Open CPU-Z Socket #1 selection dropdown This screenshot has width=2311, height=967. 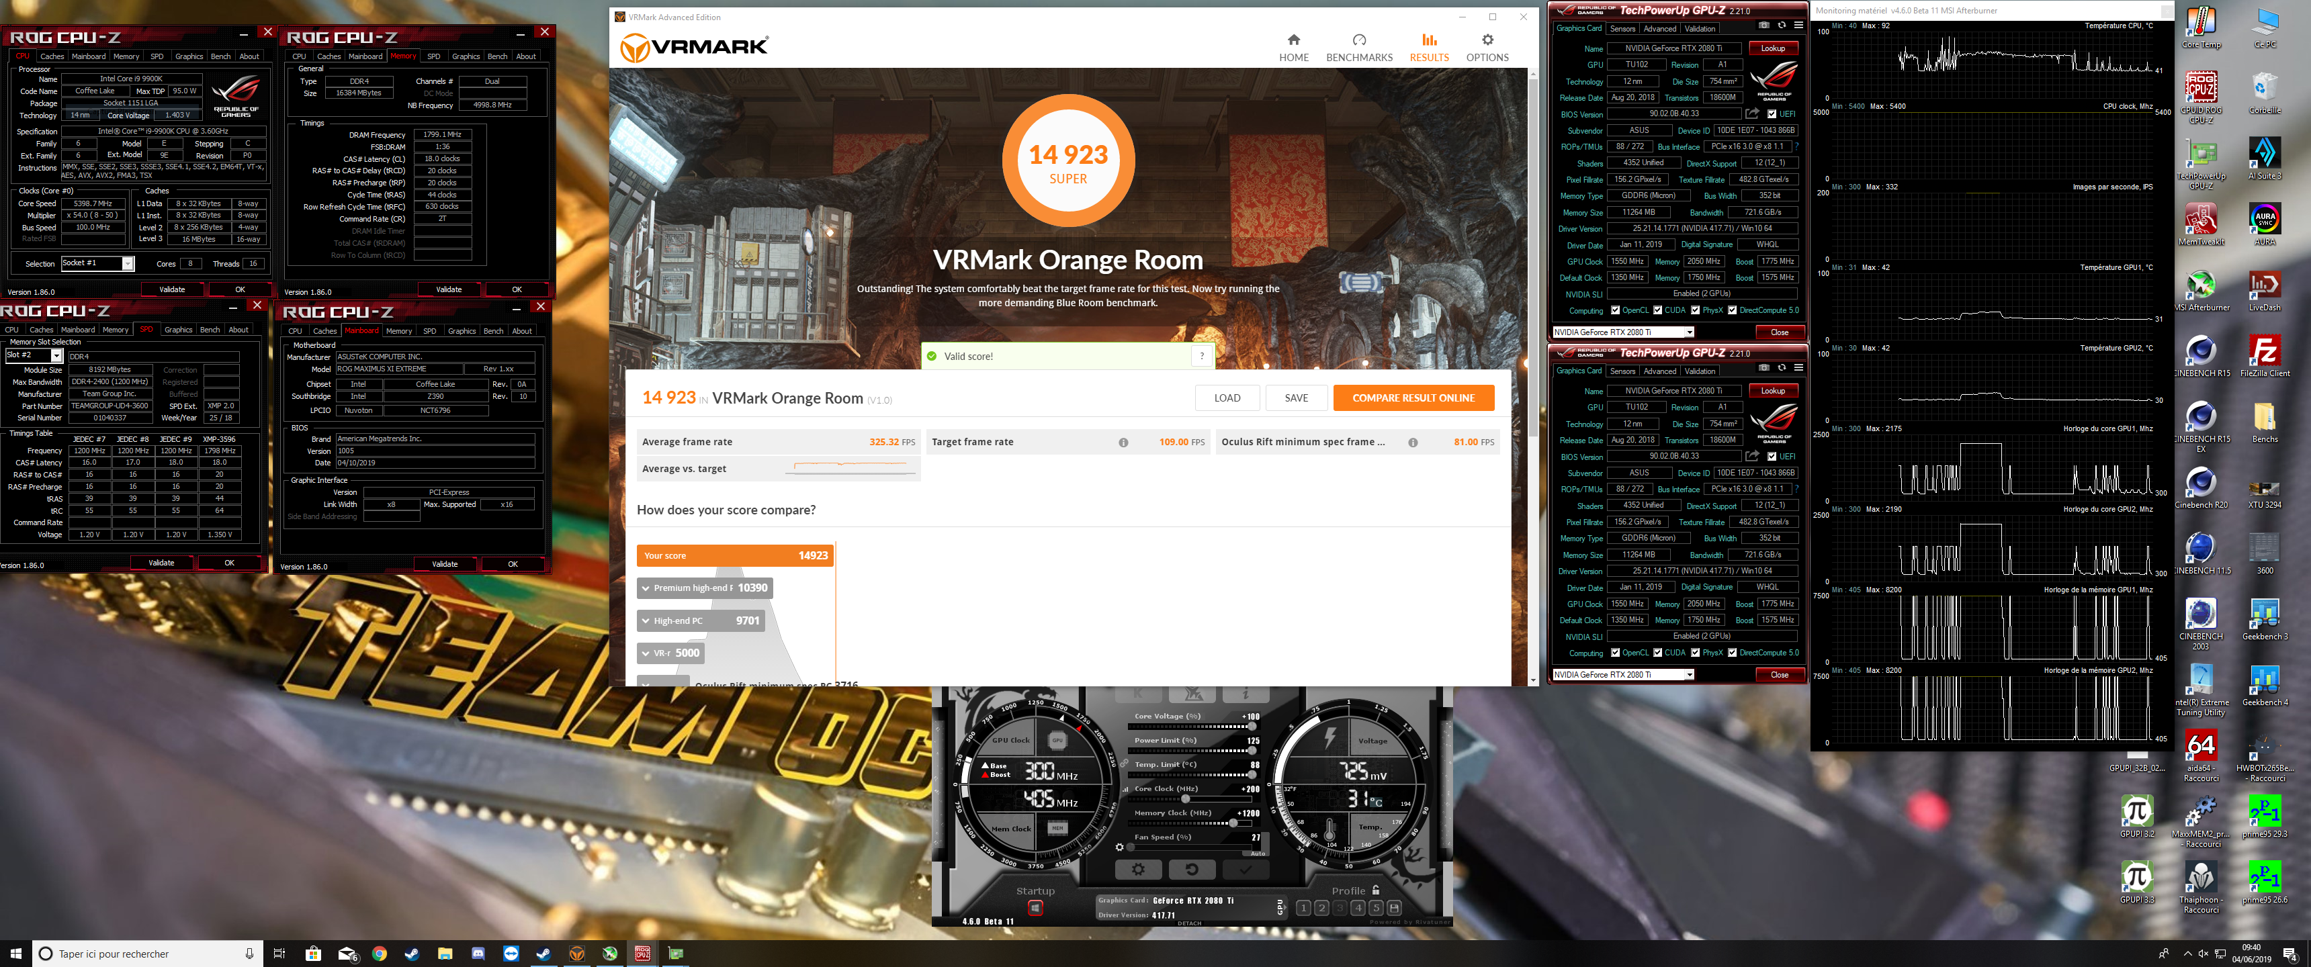(97, 263)
